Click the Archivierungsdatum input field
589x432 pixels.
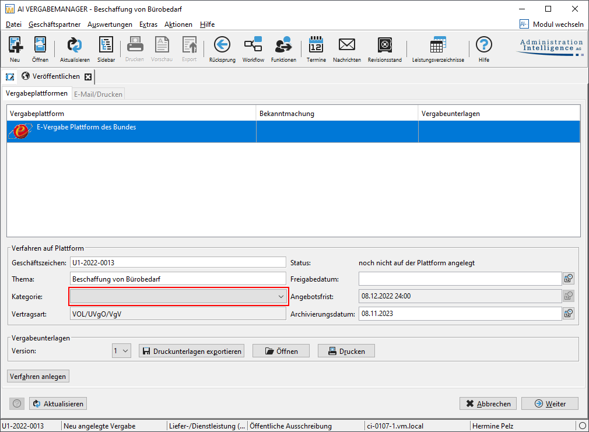[460, 313]
